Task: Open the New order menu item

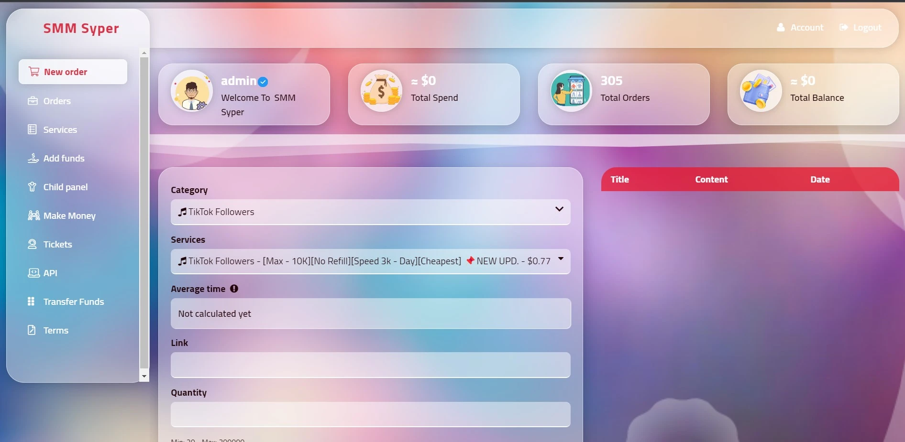Action: click(73, 72)
